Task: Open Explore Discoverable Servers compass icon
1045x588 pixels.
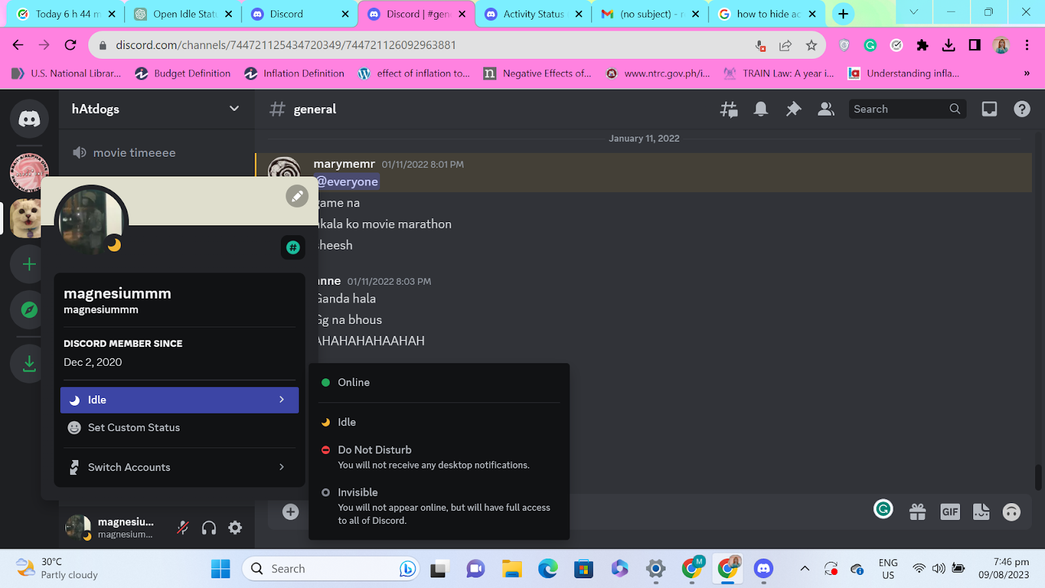Action: [x=29, y=310]
